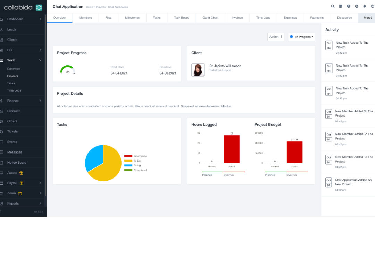
Task: Open the sticky notes icon
Action: pos(341,6)
